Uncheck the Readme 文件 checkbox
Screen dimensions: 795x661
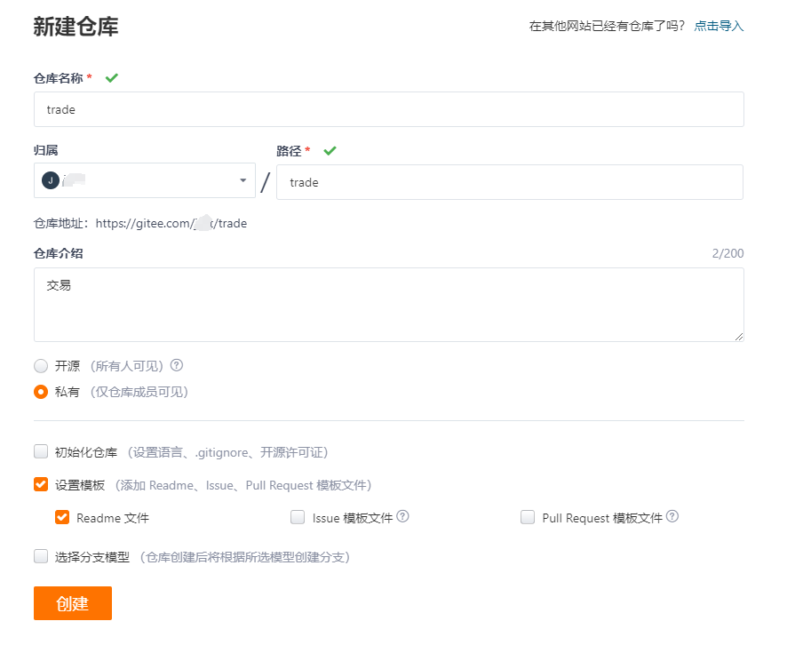click(x=61, y=516)
